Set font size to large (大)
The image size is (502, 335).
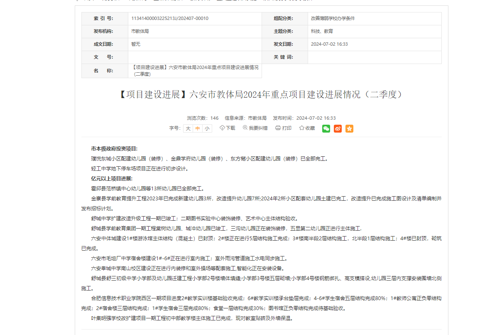tap(188, 128)
